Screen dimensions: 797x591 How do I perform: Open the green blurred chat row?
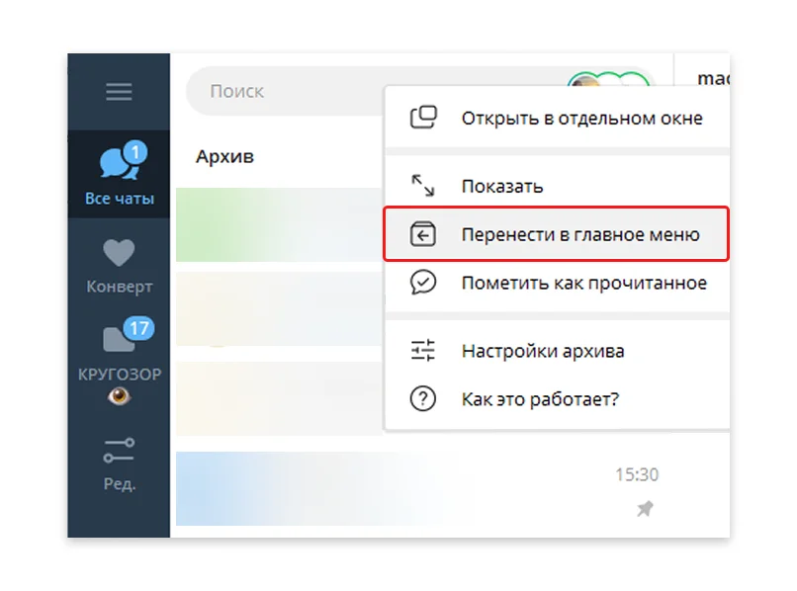(279, 224)
